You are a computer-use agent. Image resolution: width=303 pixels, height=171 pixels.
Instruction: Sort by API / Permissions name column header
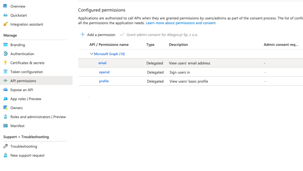(x=109, y=45)
